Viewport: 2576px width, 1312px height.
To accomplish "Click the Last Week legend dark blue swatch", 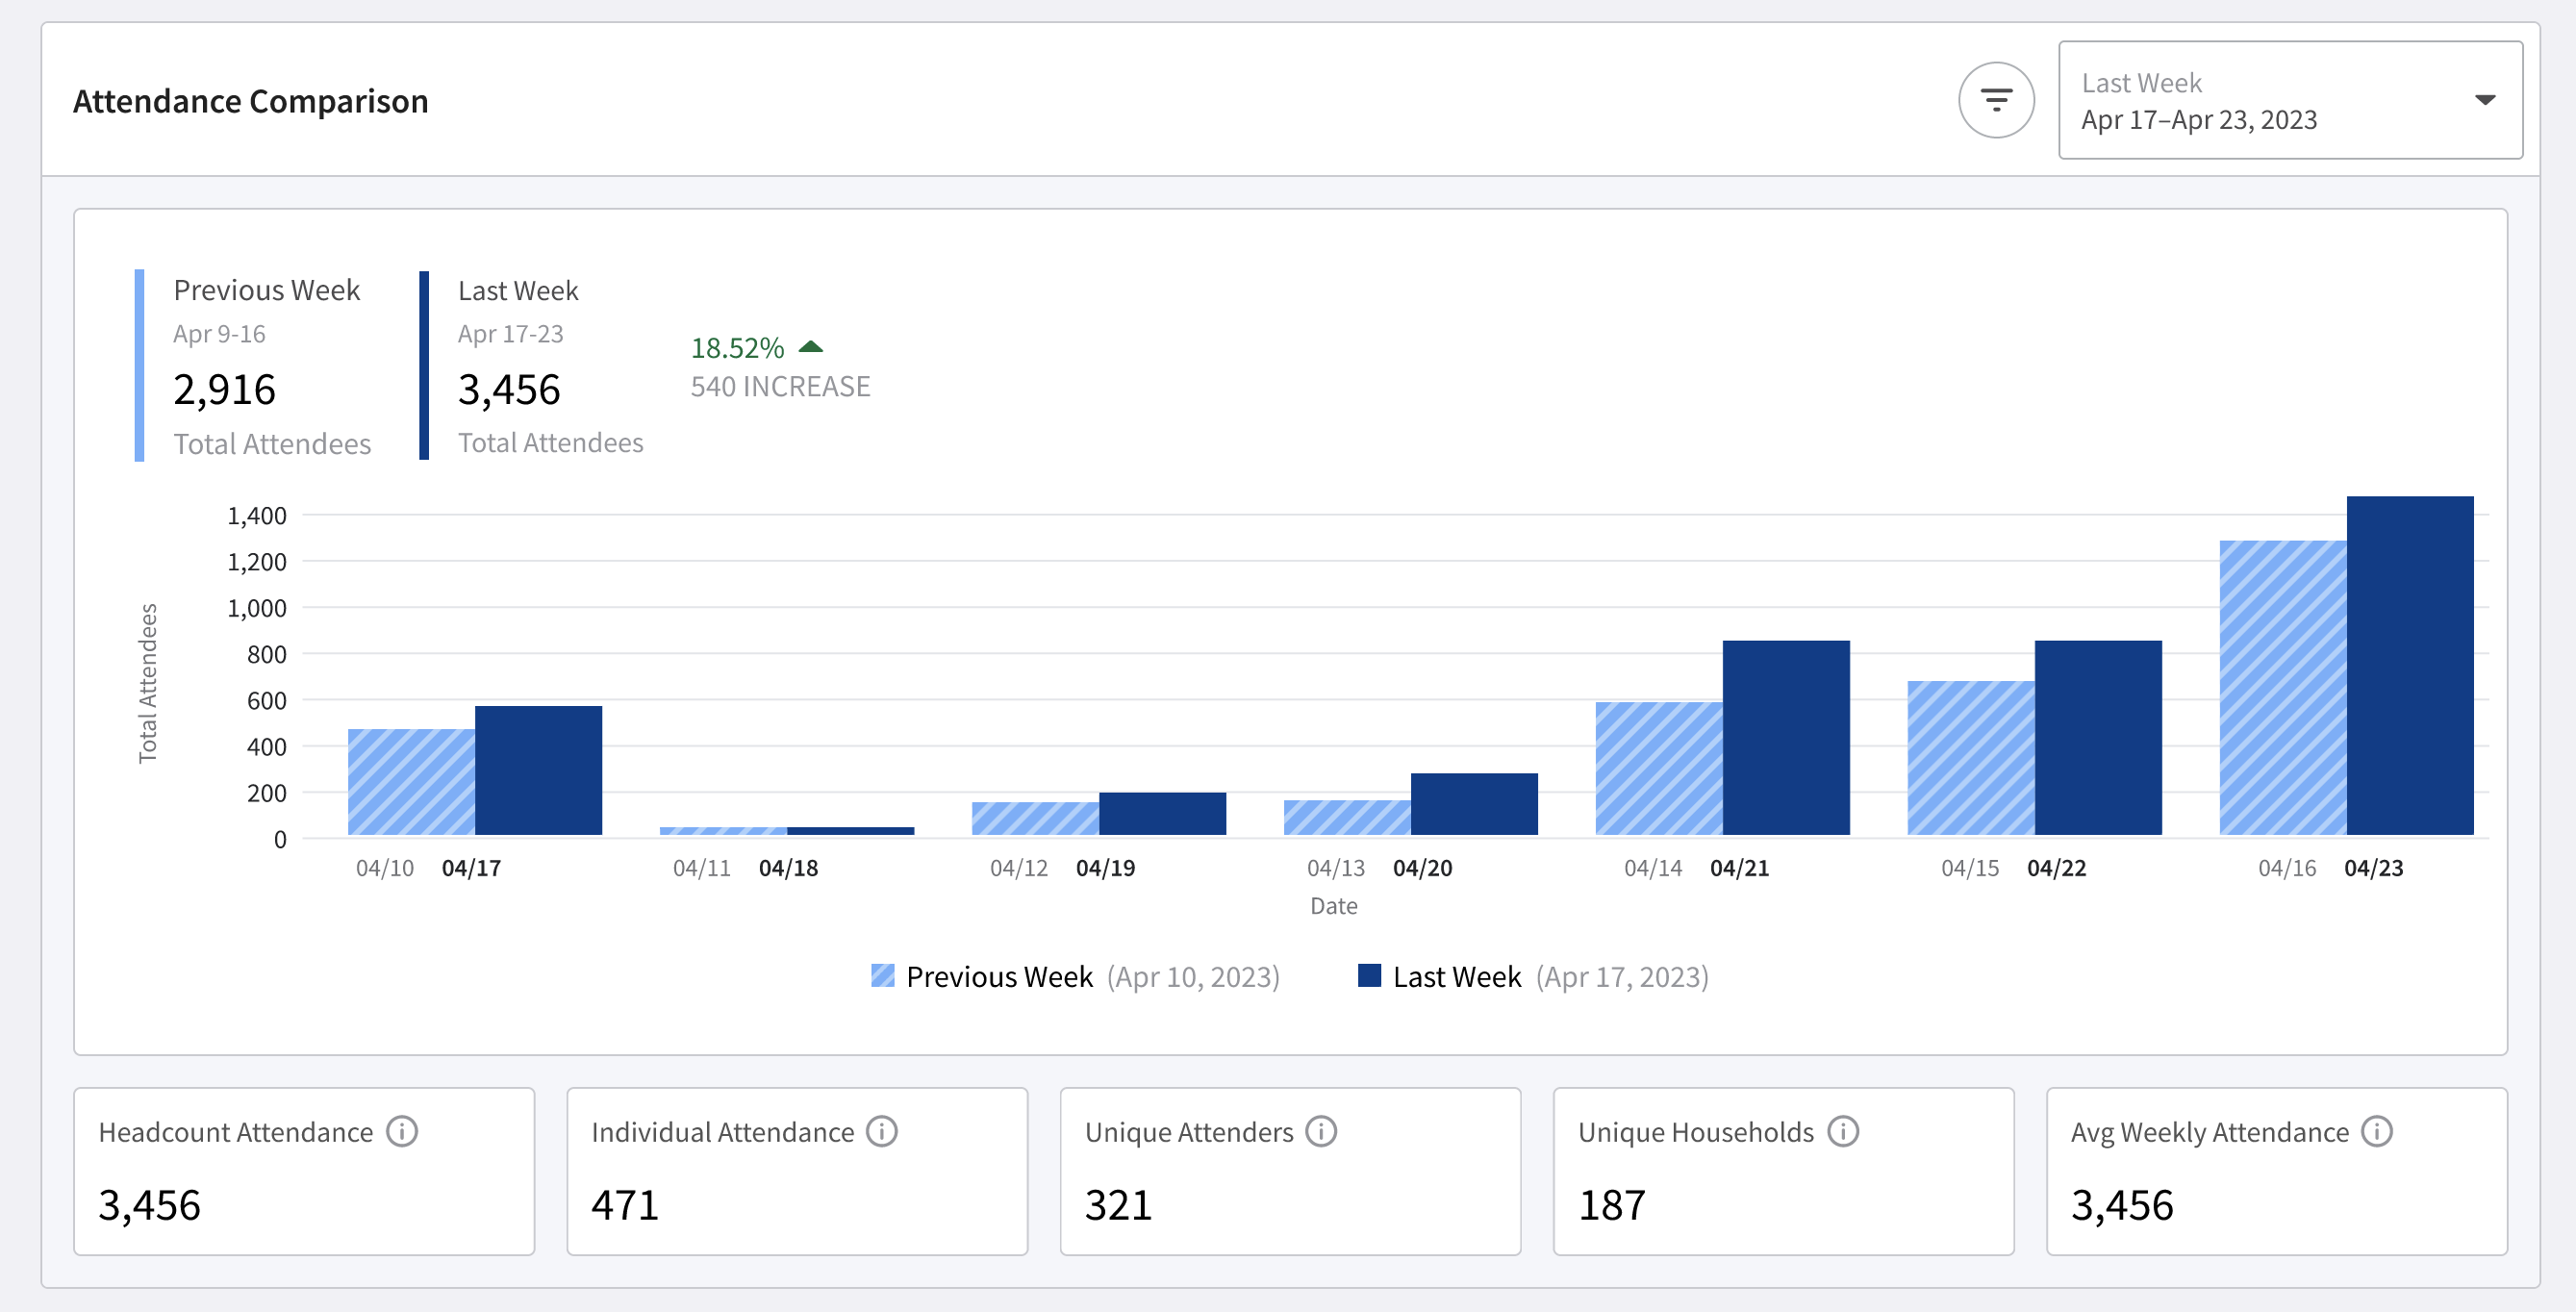I will tap(1369, 975).
